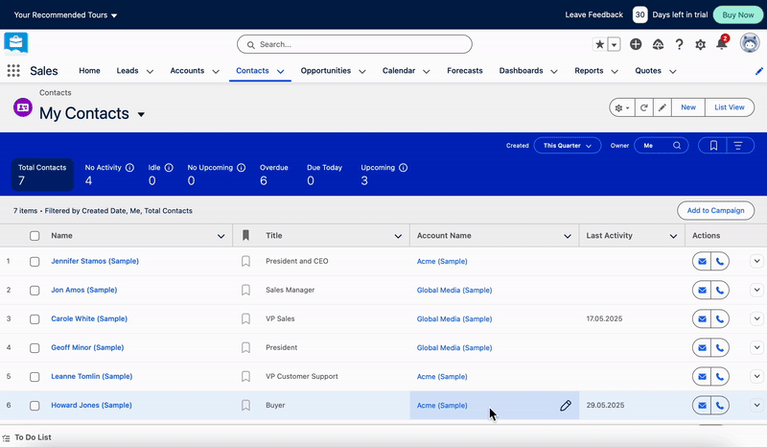Open the filter lines icon in blue bar
767x447 pixels.
coord(738,146)
